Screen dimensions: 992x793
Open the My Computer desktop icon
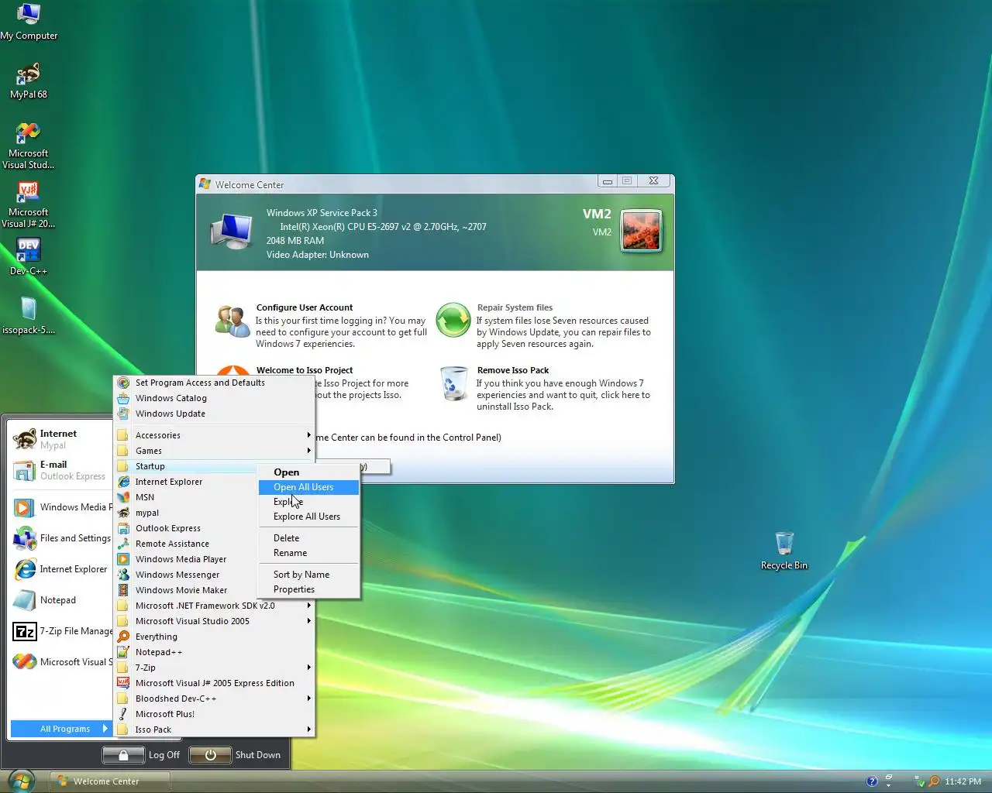pos(29,22)
